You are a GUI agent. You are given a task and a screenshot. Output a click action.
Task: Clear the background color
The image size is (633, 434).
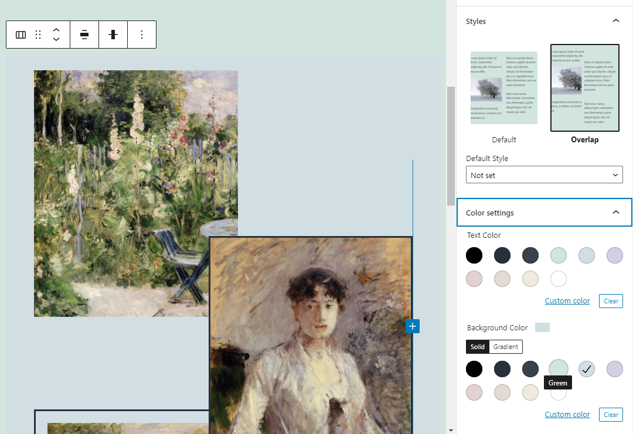pos(611,415)
